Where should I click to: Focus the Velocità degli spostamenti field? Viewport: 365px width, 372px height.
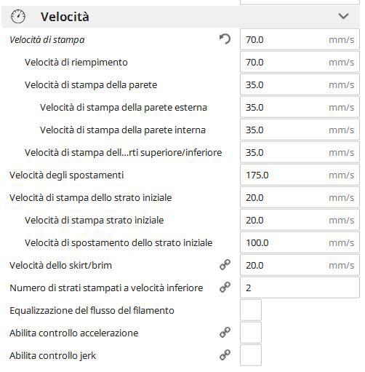tap(300, 175)
